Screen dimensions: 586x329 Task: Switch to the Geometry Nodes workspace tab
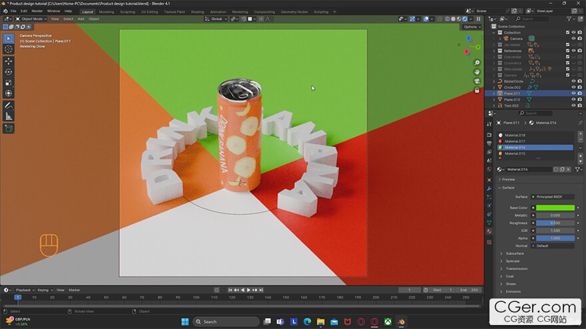point(294,12)
